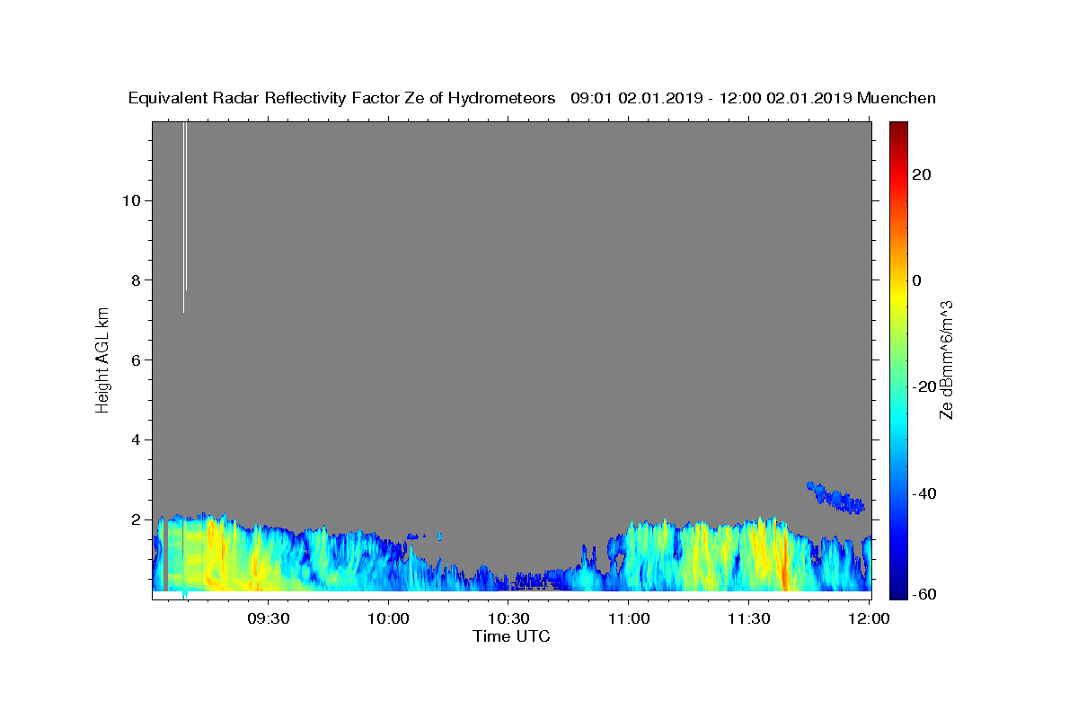Select the 'Ze dBmm^6/m^3' colorbar label
The image size is (1078, 719).
[946, 359]
